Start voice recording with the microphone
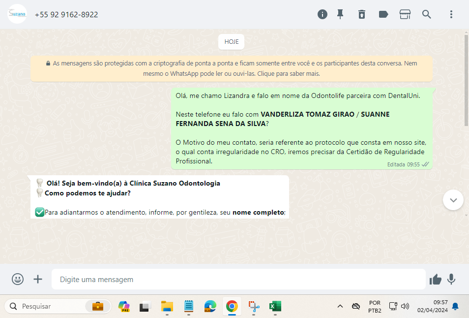This screenshot has height=318, width=469. tap(451, 279)
